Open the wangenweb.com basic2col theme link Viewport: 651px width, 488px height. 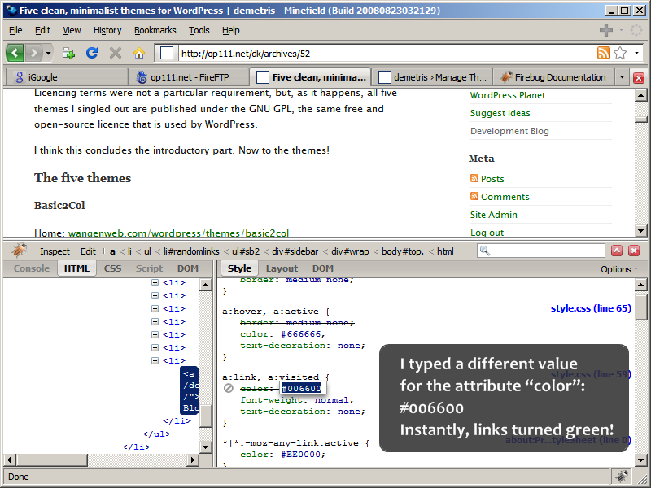click(178, 233)
